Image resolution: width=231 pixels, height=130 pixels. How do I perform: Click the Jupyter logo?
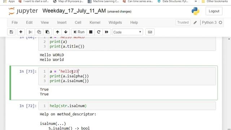point(23,11)
